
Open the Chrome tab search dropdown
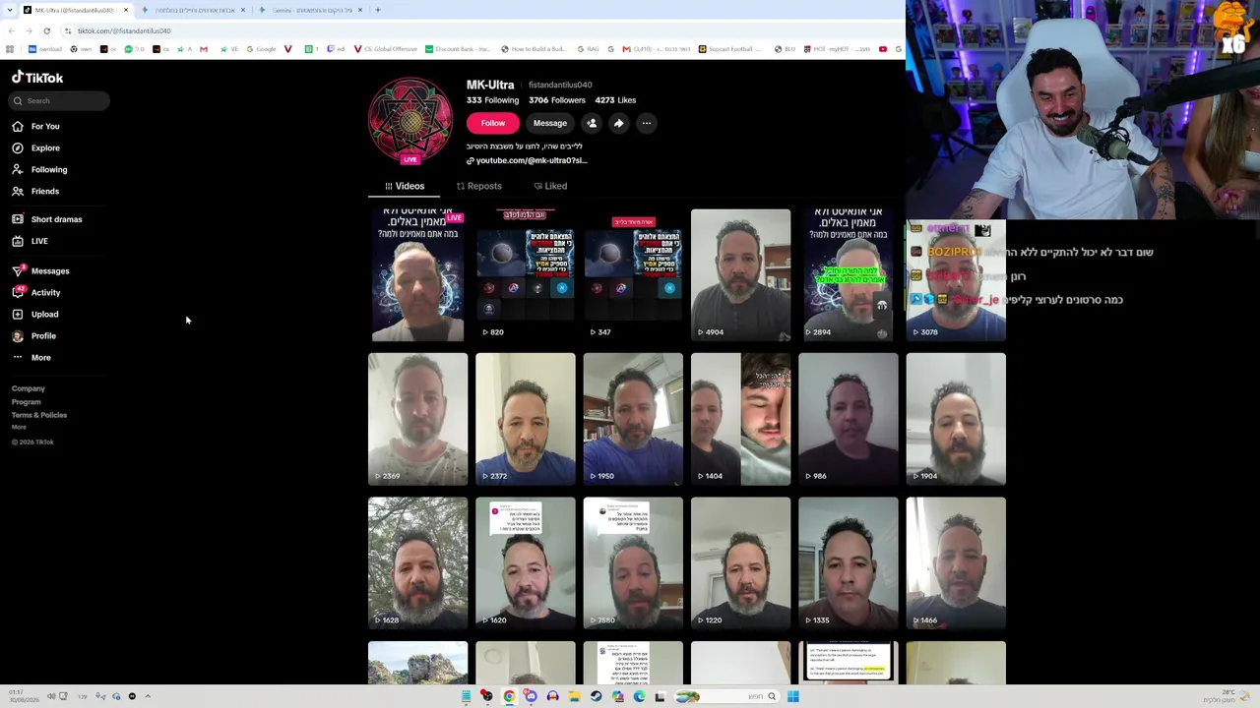tap(10, 10)
